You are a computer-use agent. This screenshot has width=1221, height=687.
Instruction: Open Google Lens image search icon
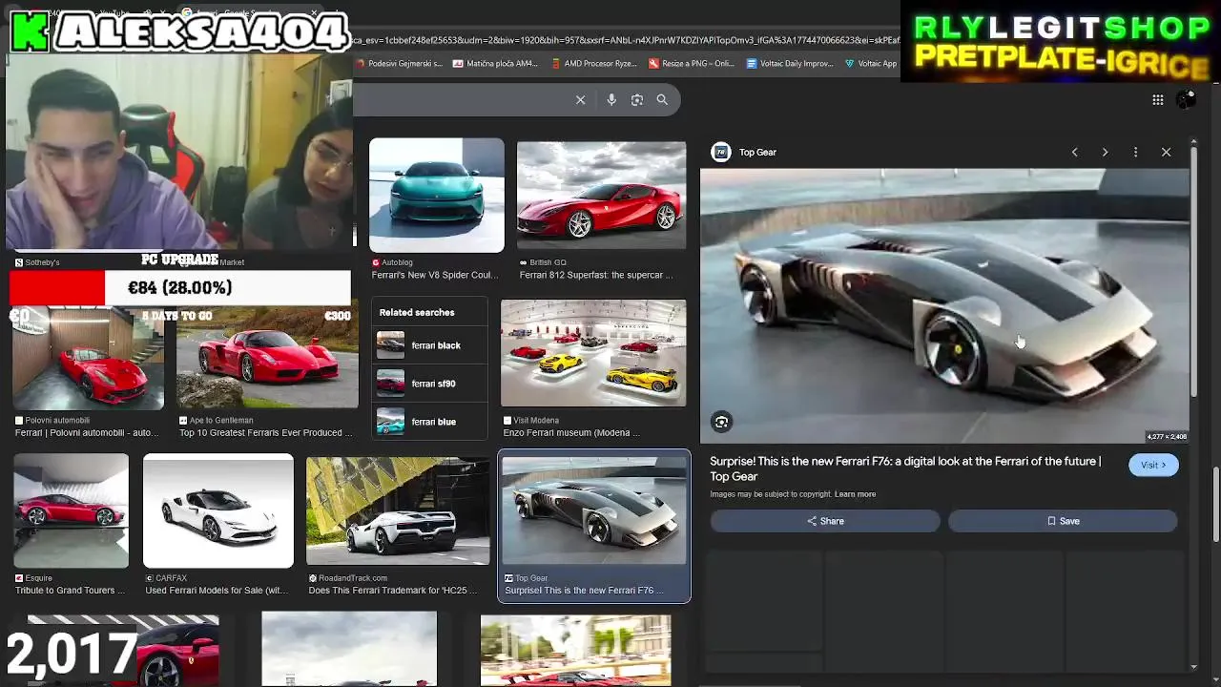pyautogui.click(x=637, y=100)
